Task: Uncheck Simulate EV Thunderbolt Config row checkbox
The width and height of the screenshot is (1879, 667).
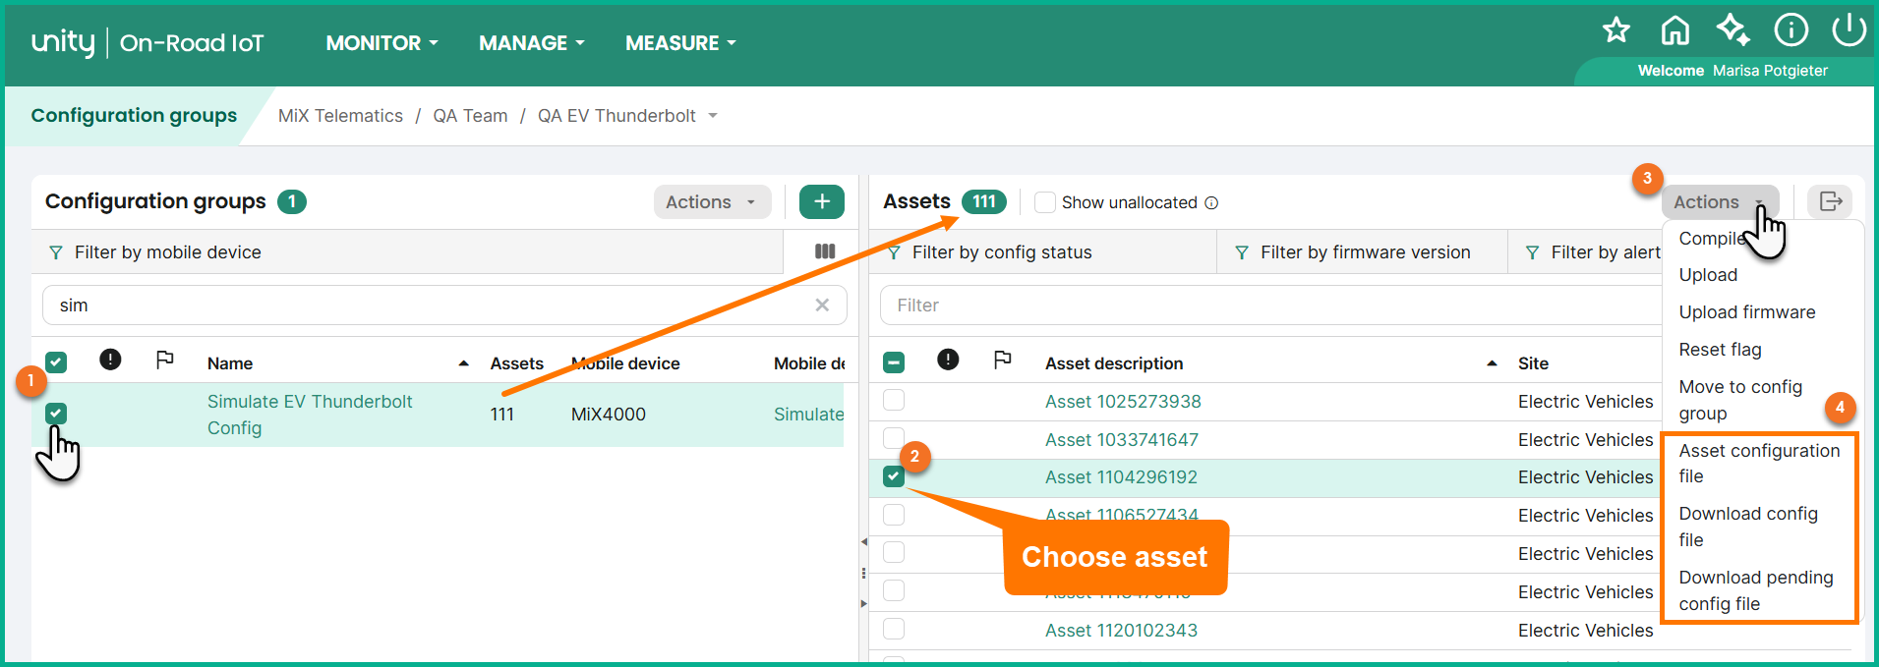Action: 56,414
